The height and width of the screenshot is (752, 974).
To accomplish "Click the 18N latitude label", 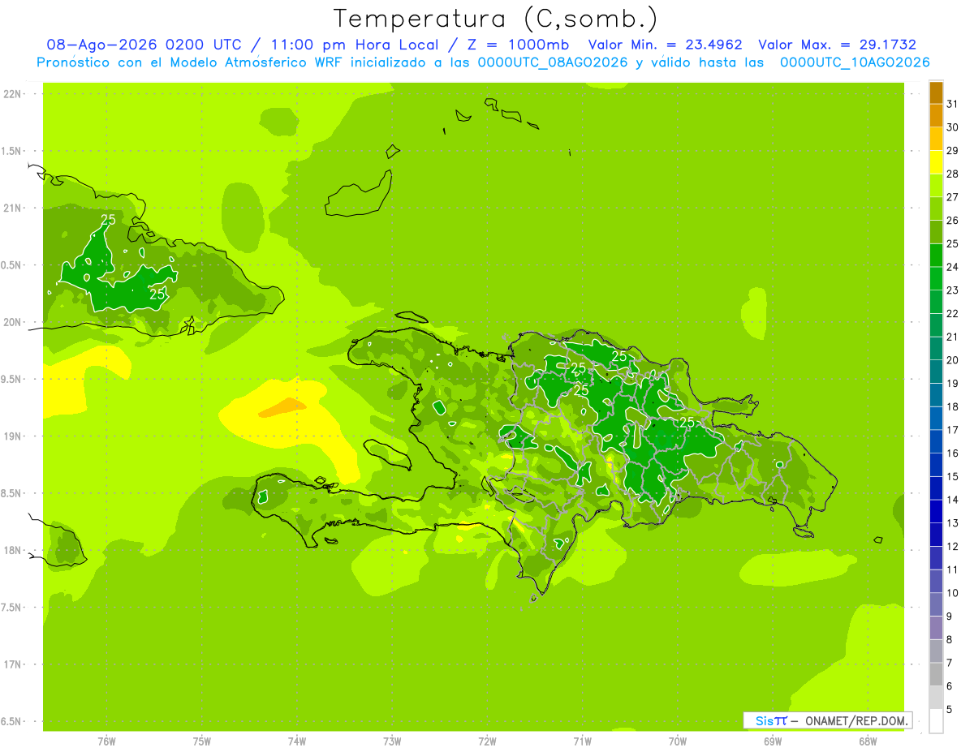I will [12, 550].
